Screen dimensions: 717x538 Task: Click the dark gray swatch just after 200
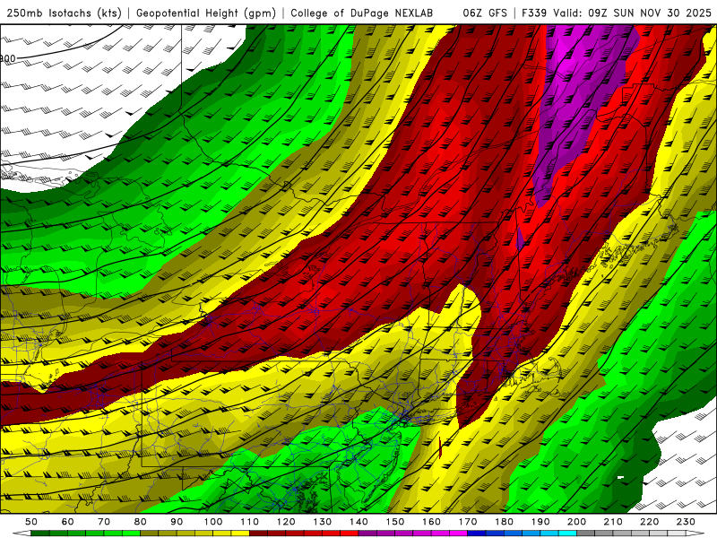586,534
